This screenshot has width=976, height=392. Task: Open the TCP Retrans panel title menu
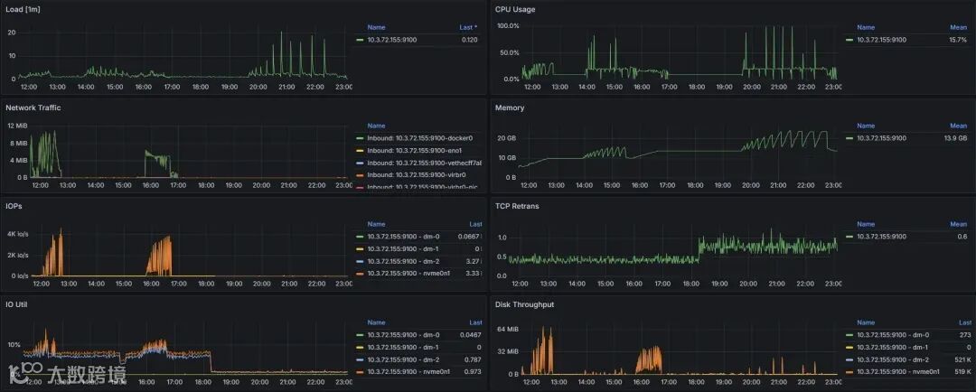tap(517, 206)
